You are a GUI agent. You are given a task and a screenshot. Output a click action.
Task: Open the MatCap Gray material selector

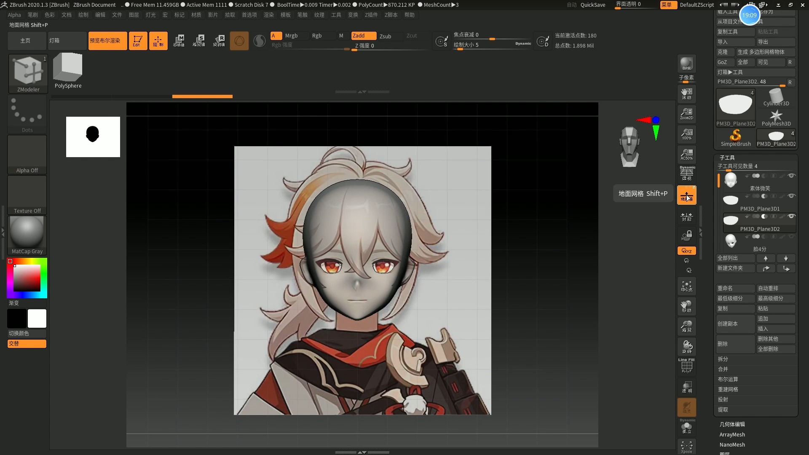(x=27, y=235)
